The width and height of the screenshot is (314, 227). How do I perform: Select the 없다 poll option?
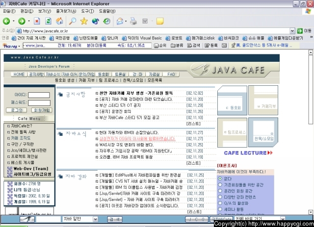pos(220,178)
